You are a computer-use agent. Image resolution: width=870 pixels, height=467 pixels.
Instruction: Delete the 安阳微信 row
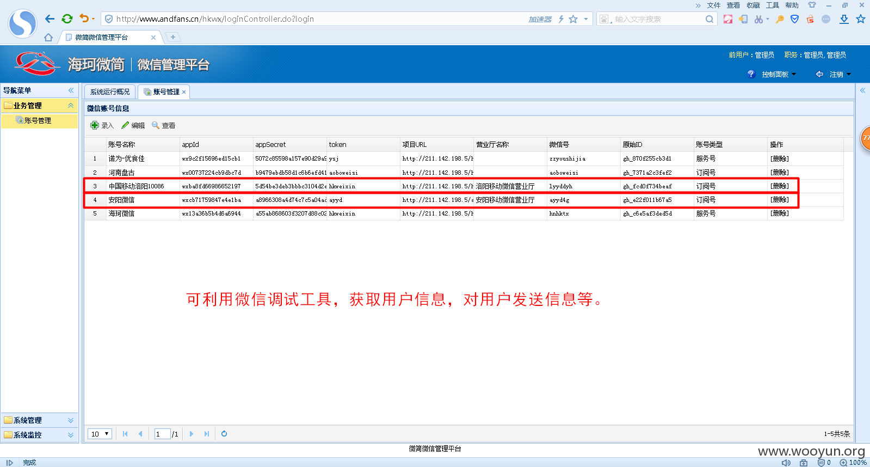tap(779, 200)
